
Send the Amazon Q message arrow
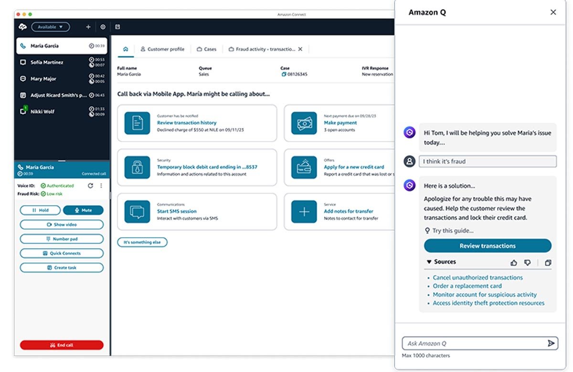pyautogui.click(x=551, y=343)
